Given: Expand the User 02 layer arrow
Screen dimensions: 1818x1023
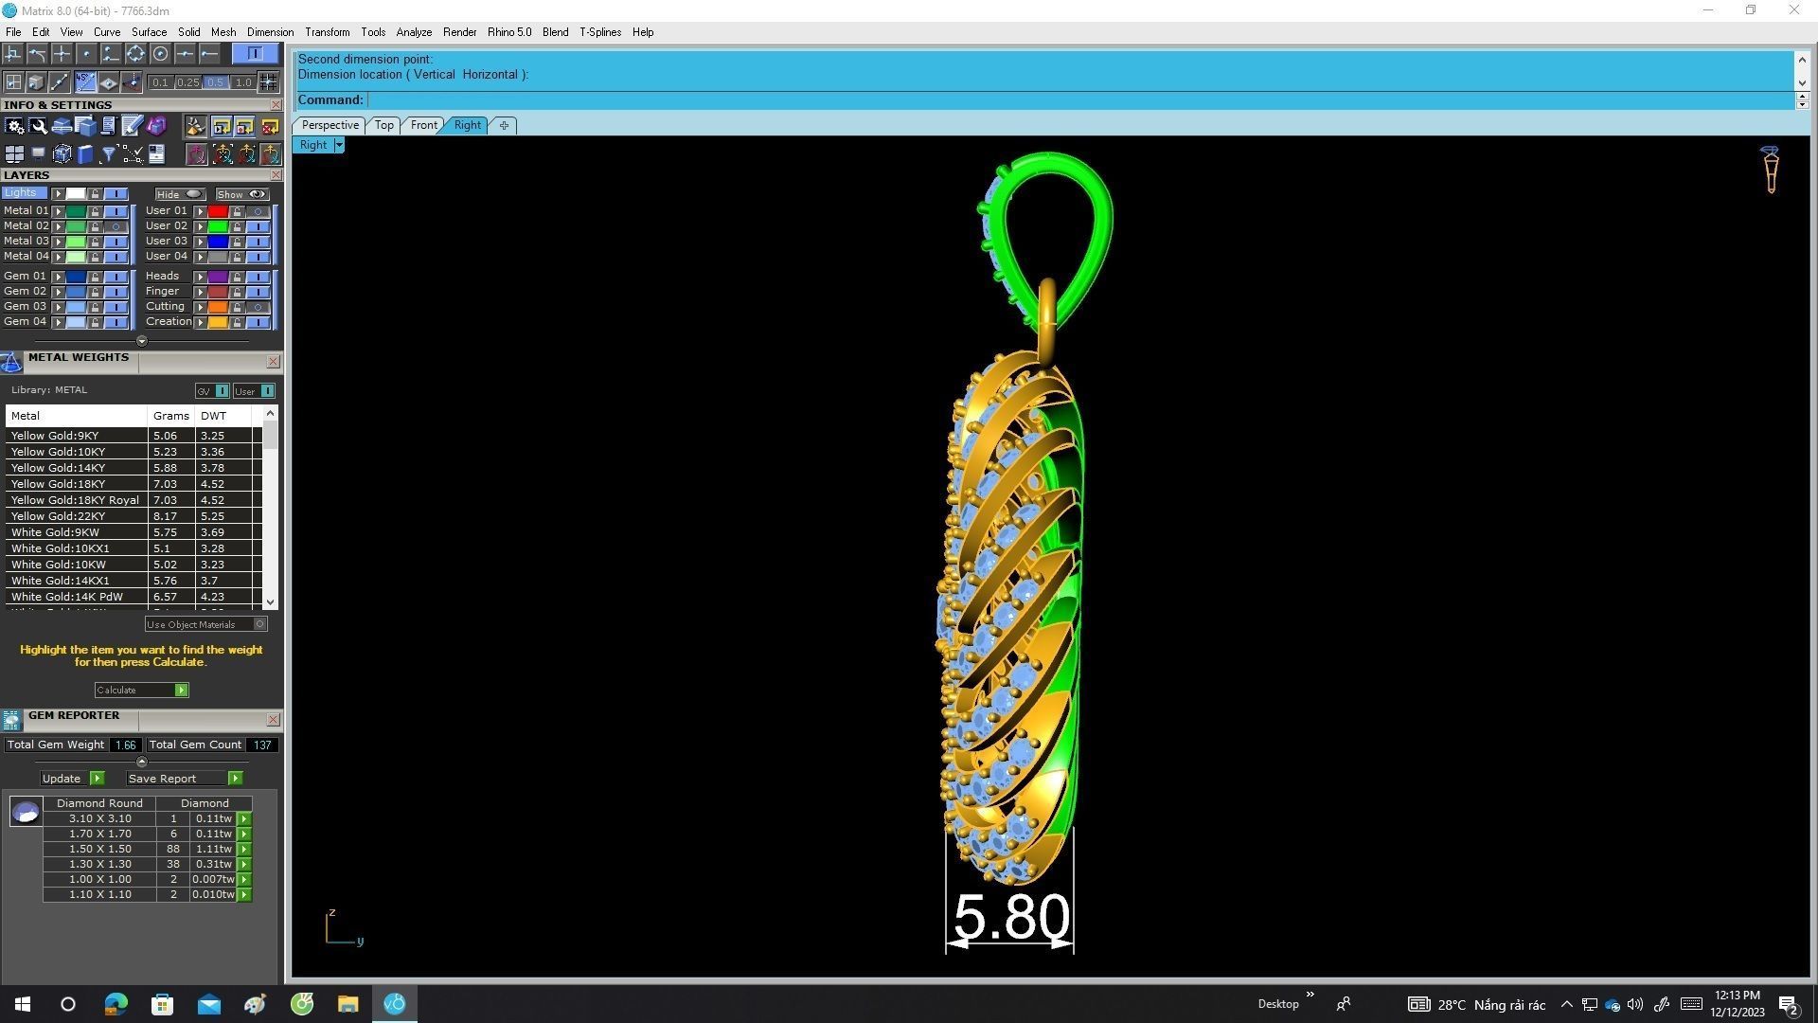Looking at the screenshot, I should click(x=200, y=226).
